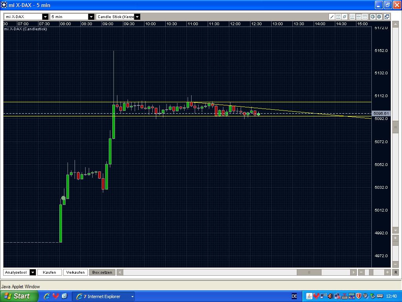Click the half-shaded octagon icon

coord(373,17)
